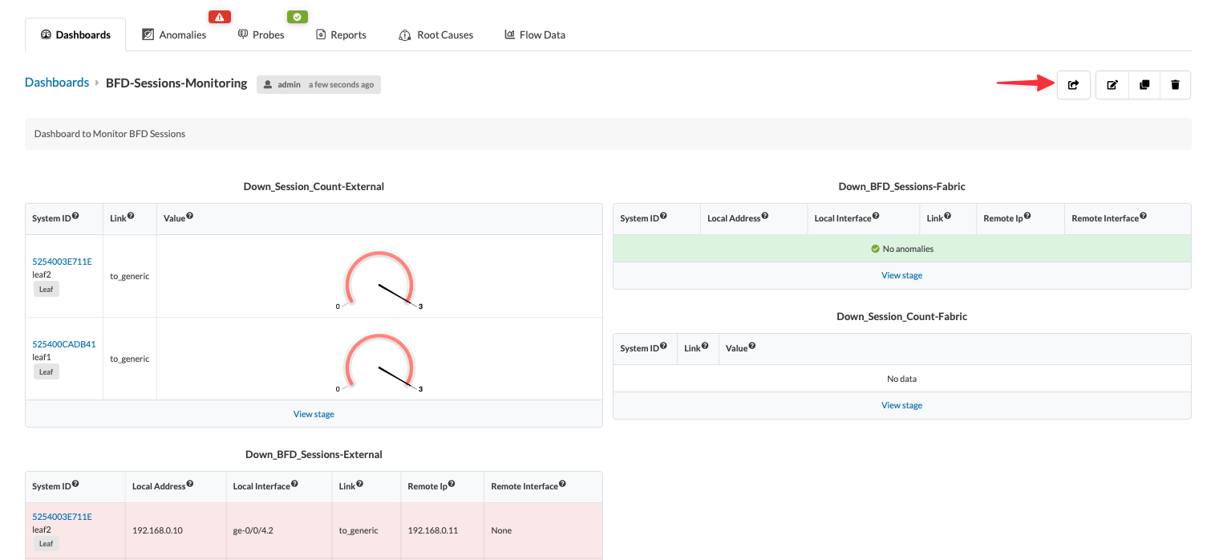This screenshot has height=560, width=1215.
Task: Switch to the Anomalies tab
Action: (174, 34)
